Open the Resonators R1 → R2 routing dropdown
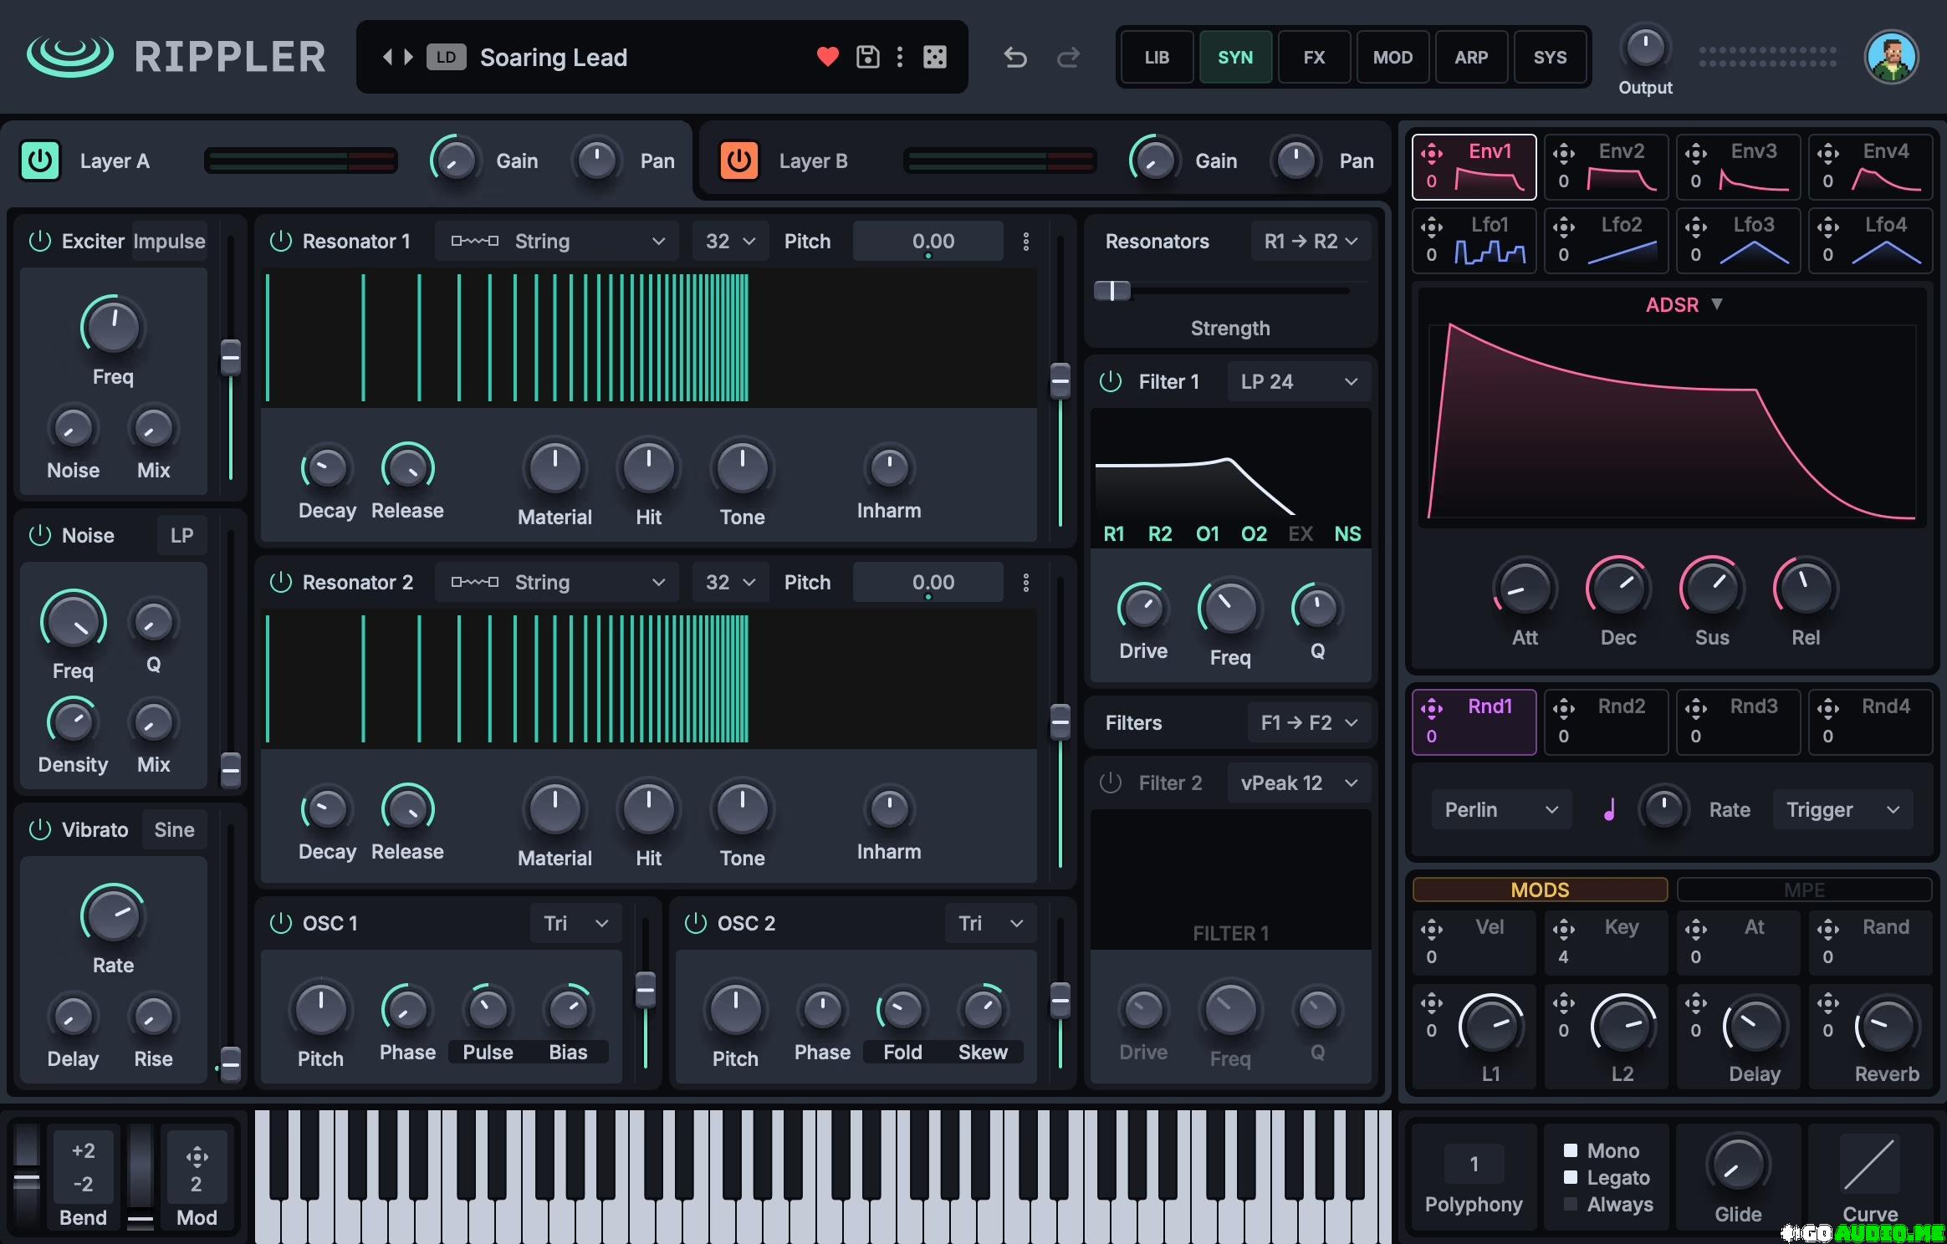The width and height of the screenshot is (1947, 1244). 1311,242
